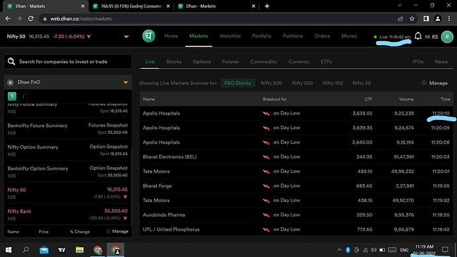Click the browser address bar URL
The width and height of the screenshot is (457, 257).
(x=81, y=19)
